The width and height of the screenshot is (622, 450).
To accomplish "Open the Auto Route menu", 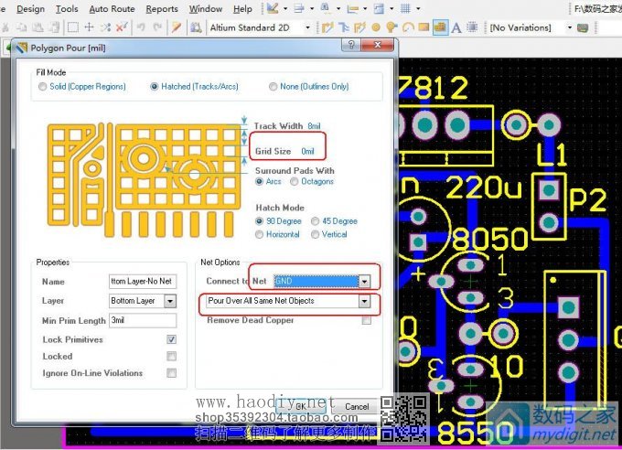I will (111, 9).
